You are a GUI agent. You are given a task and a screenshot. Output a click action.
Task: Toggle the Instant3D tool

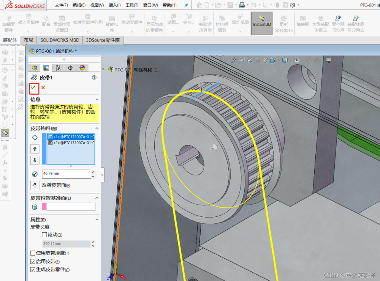261,23
